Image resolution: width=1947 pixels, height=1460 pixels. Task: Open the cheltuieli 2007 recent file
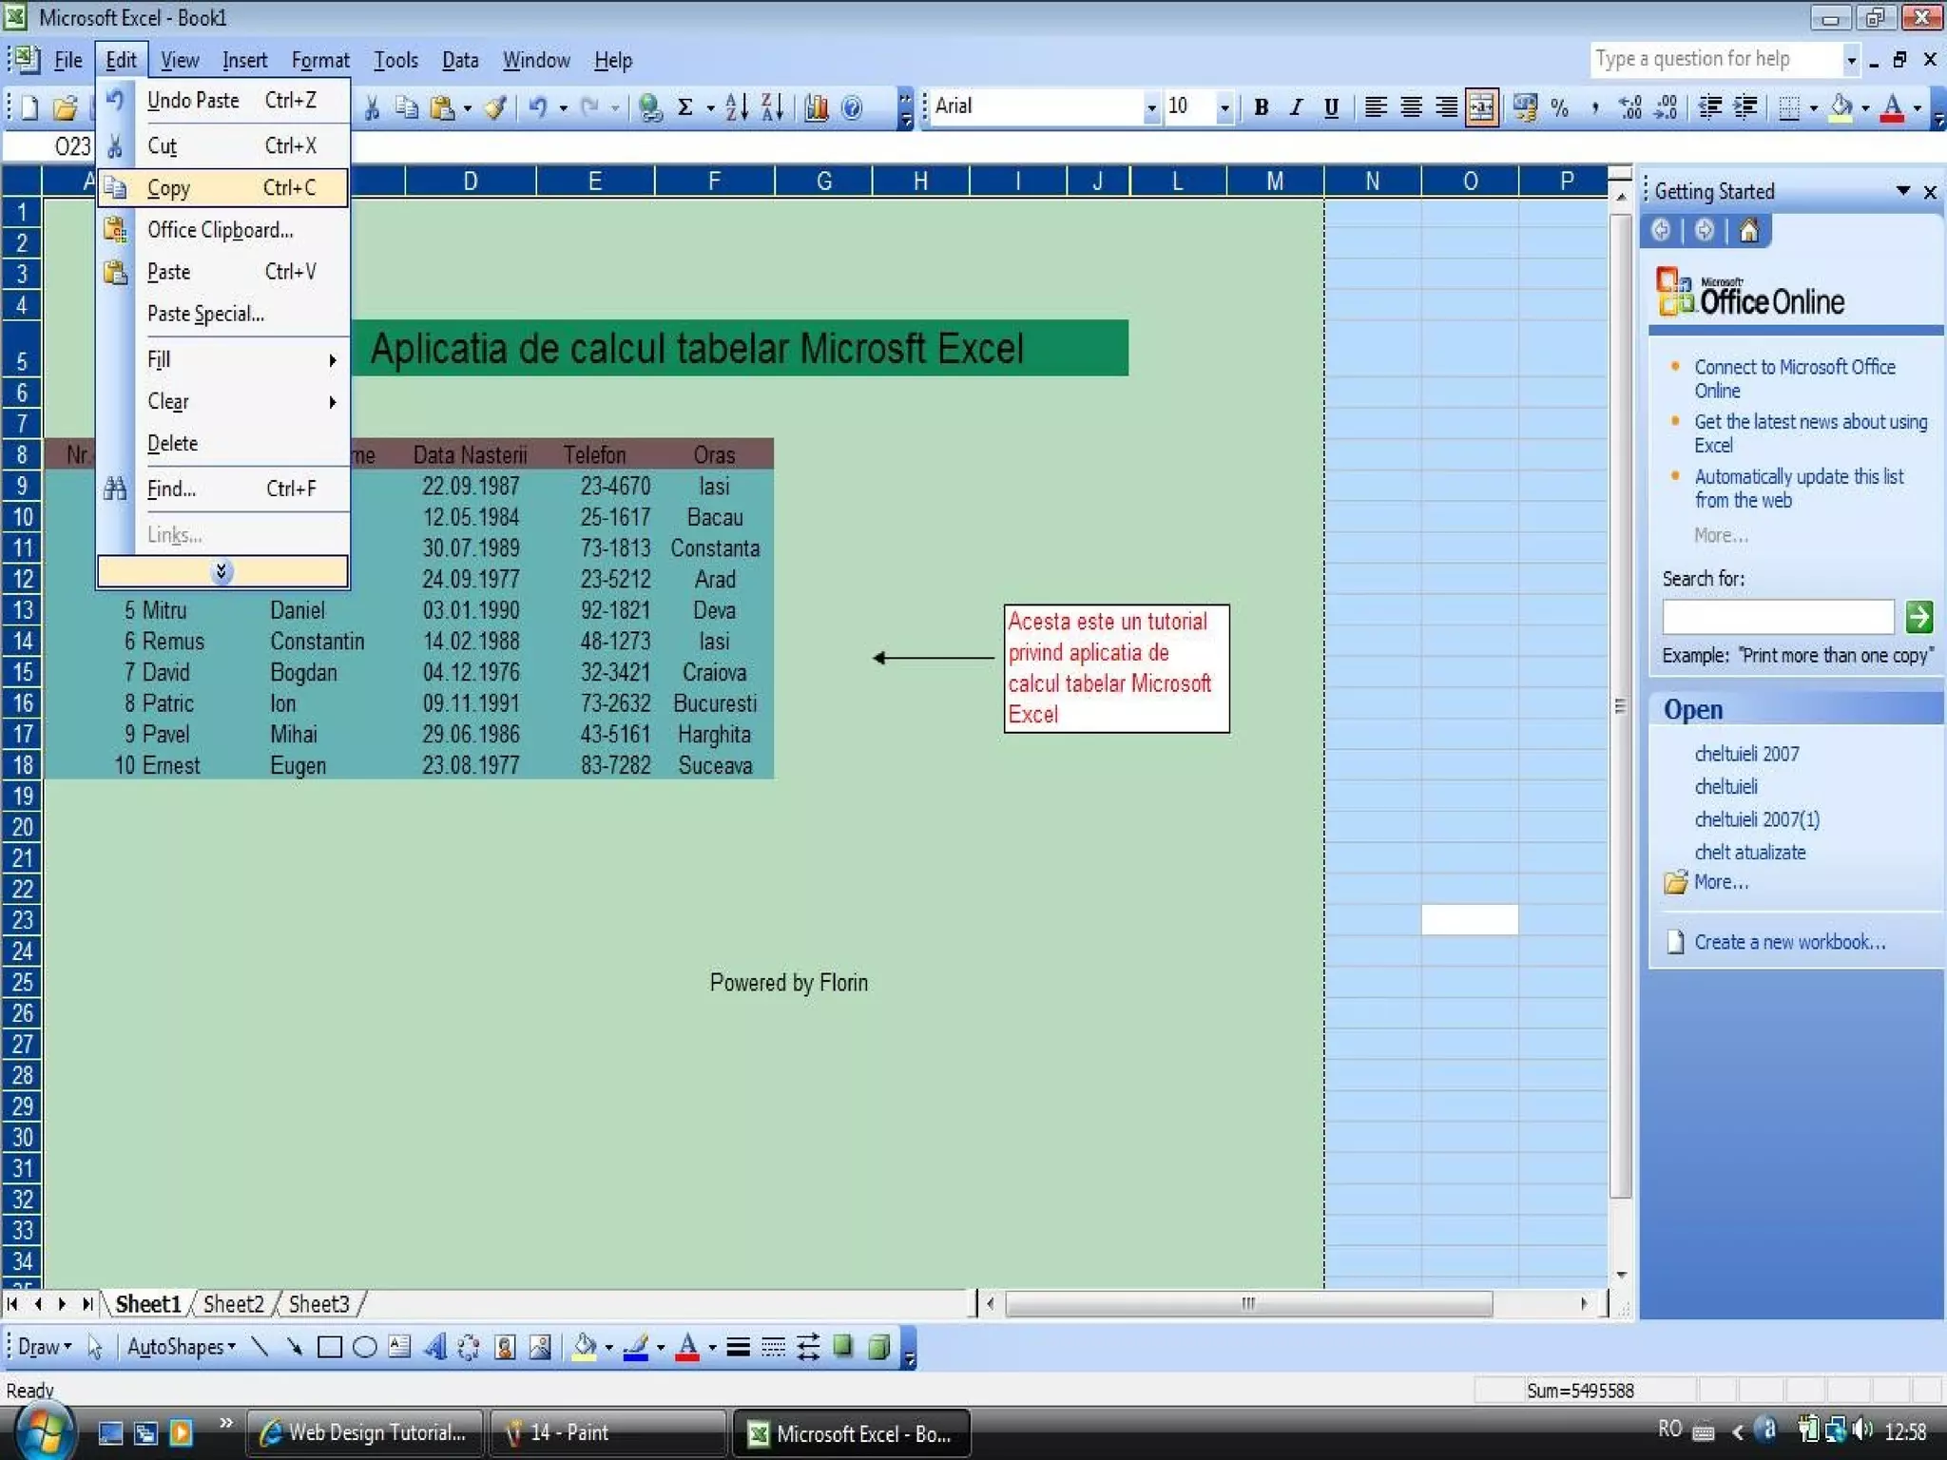[1746, 754]
